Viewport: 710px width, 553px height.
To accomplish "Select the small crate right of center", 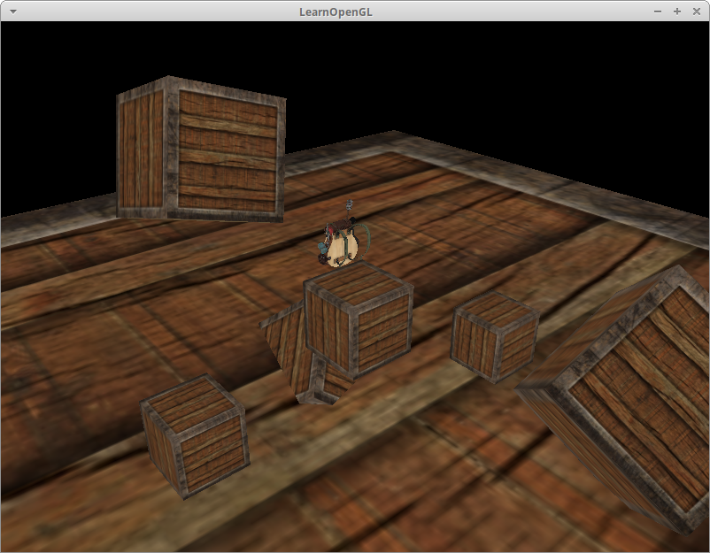I will (x=494, y=336).
